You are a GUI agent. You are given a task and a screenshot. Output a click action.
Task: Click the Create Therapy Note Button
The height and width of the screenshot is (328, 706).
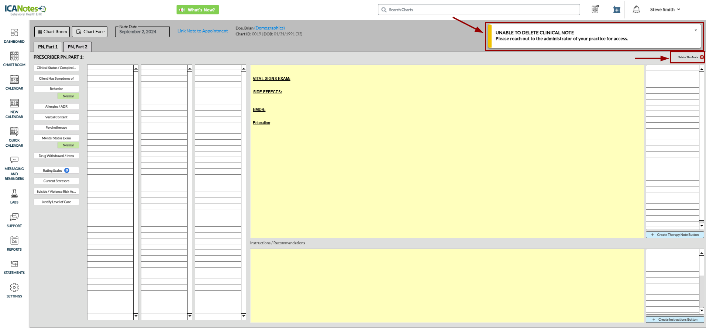pos(675,235)
